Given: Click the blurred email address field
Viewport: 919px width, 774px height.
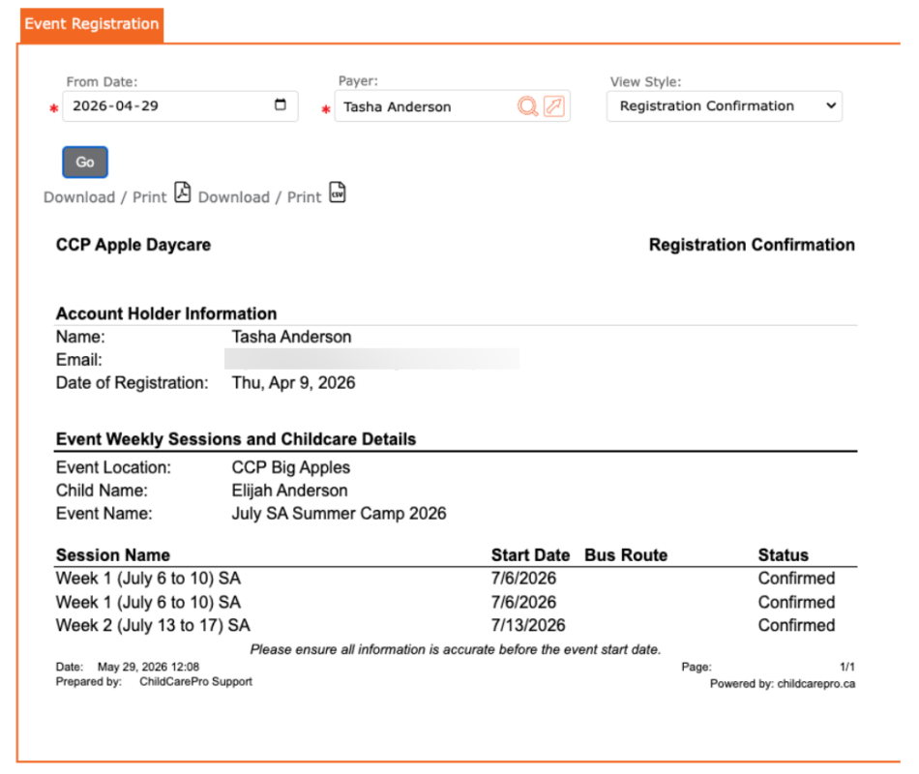Looking at the screenshot, I should pos(372,359).
